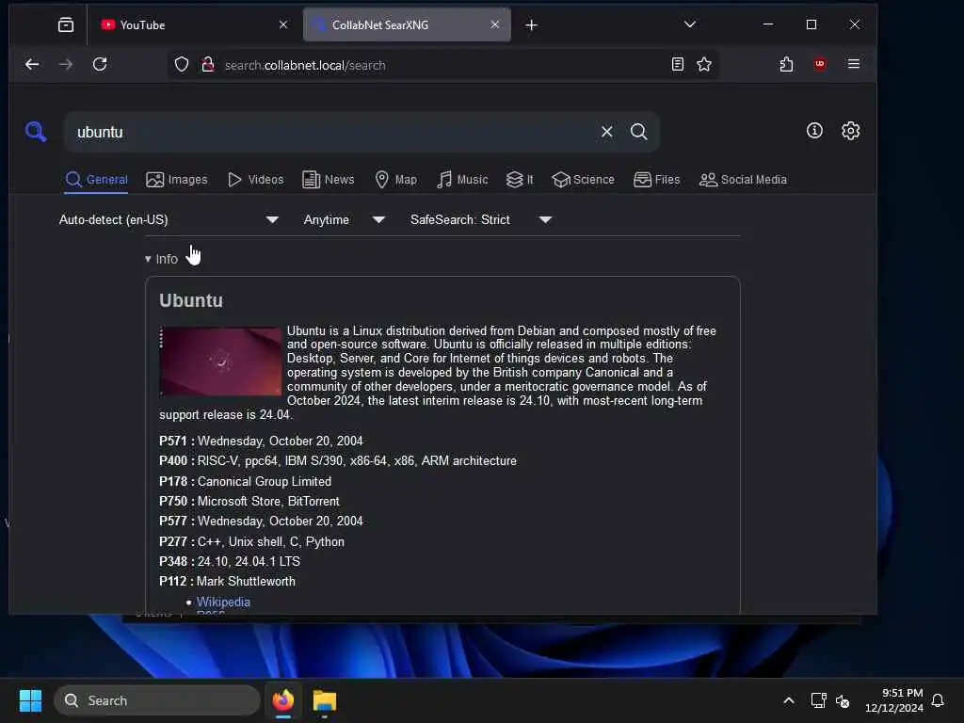Image resolution: width=964 pixels, height=723 pixels.
Task: Click the P400 architectures row
Action: pos(338,460)
